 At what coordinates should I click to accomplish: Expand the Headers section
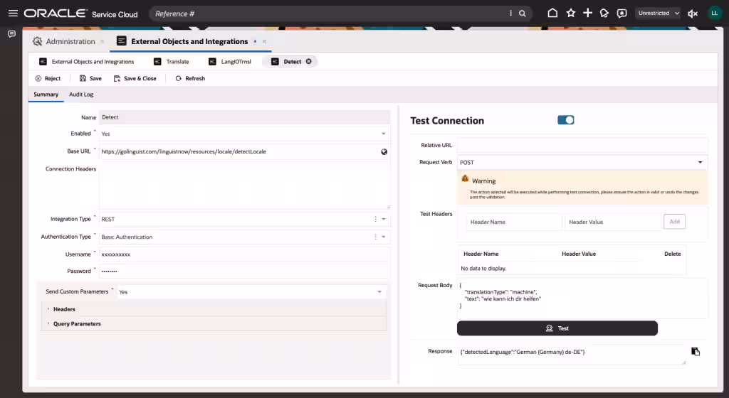tap(64, 309)
